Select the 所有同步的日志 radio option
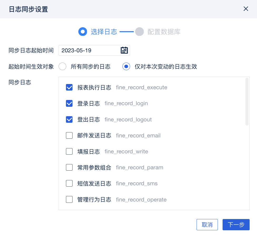 [x=63, y=66]
